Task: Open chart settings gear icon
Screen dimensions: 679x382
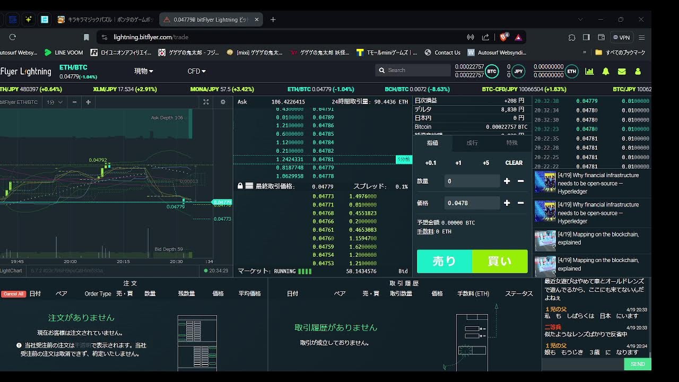Action: coord(223,102)
